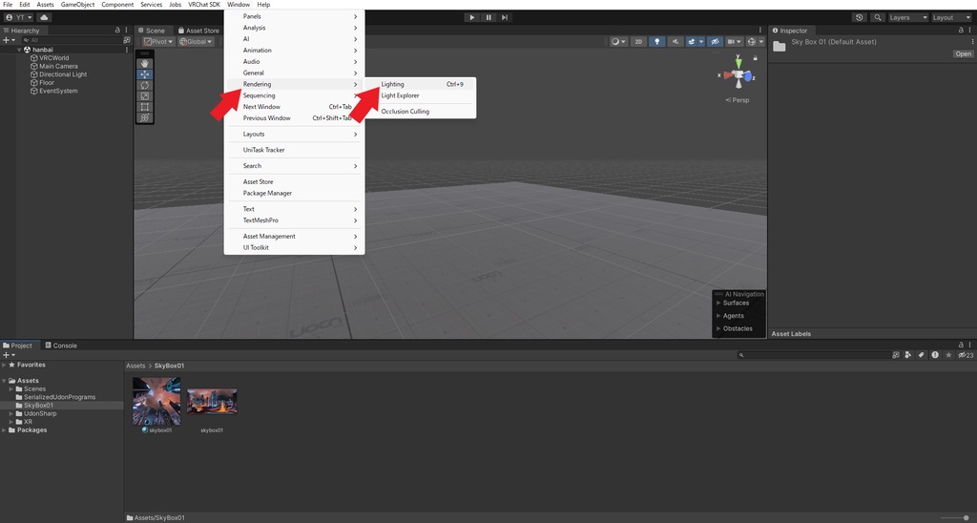
Task: Click the Project search field
Action: (815, 355)
